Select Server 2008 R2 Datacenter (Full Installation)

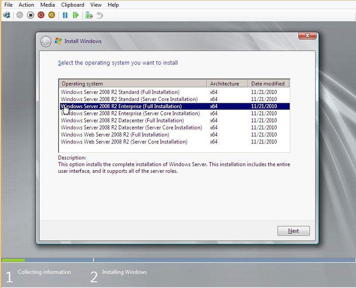pyautogui.click(x=175, y=120)
